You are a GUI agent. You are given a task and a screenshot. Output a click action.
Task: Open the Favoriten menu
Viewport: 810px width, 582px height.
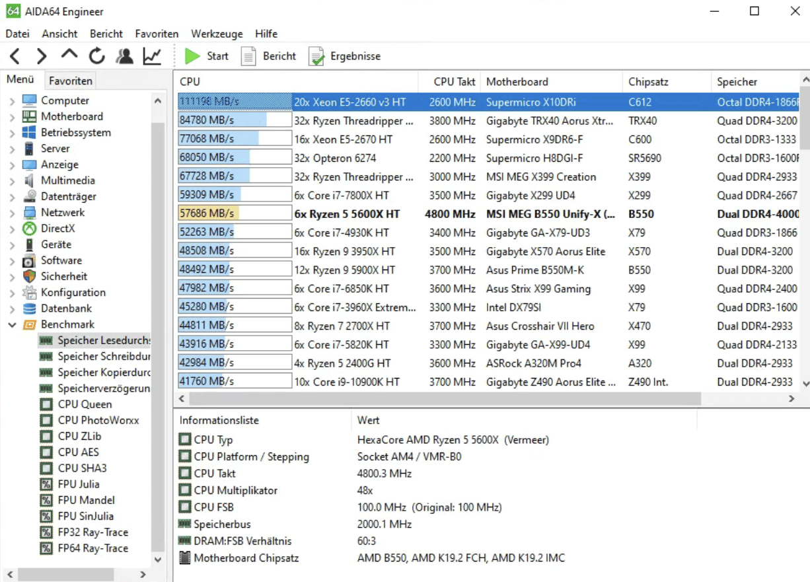click(157, 34)
